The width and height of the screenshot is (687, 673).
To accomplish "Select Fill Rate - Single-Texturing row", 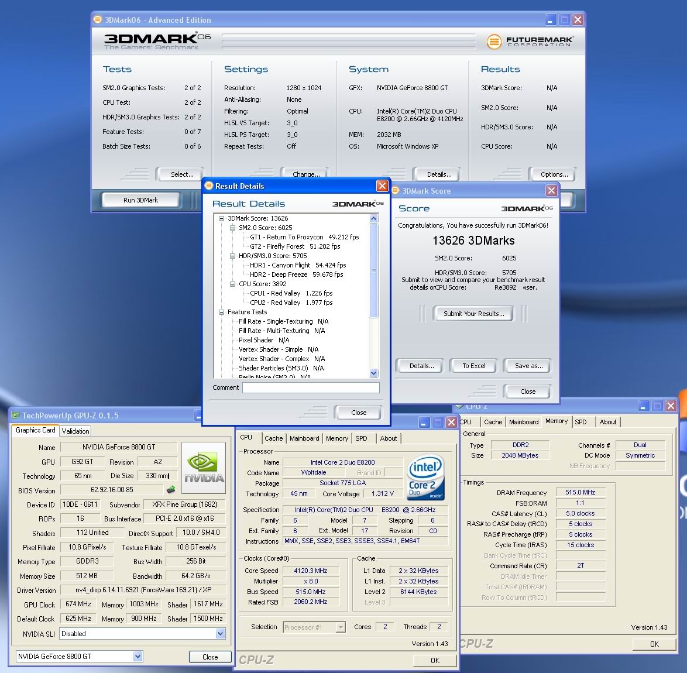I will (x=283, y=322).
